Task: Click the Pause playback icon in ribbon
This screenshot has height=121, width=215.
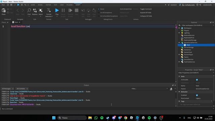Action: (x=63, y=10)
